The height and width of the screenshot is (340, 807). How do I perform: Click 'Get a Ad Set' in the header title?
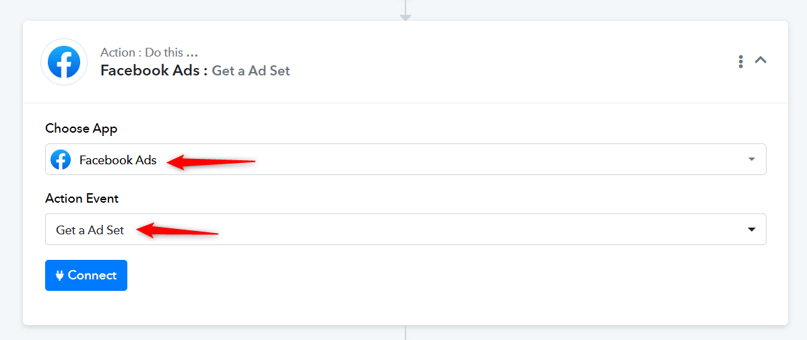(251, 71)
